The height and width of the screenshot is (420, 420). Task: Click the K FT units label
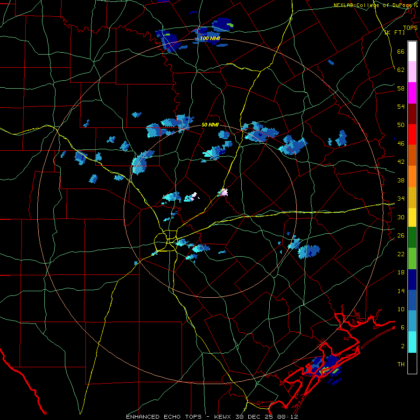tap(394, 33)
